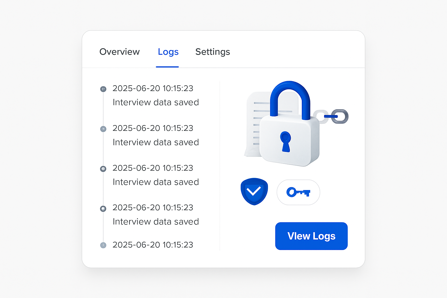Click the chain link beside the padlock
Viewport: 447px width, 298px height.
tap(331, 116)
